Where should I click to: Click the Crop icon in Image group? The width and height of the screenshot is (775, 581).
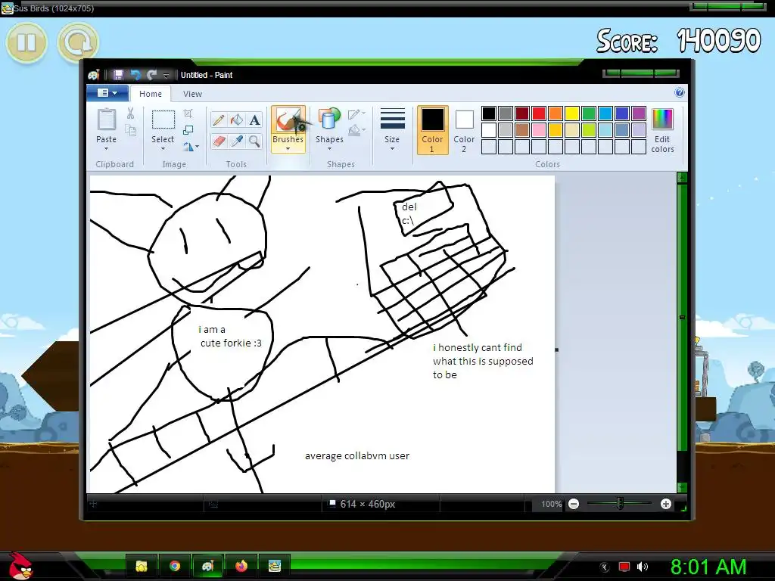[x=188, y=113]
